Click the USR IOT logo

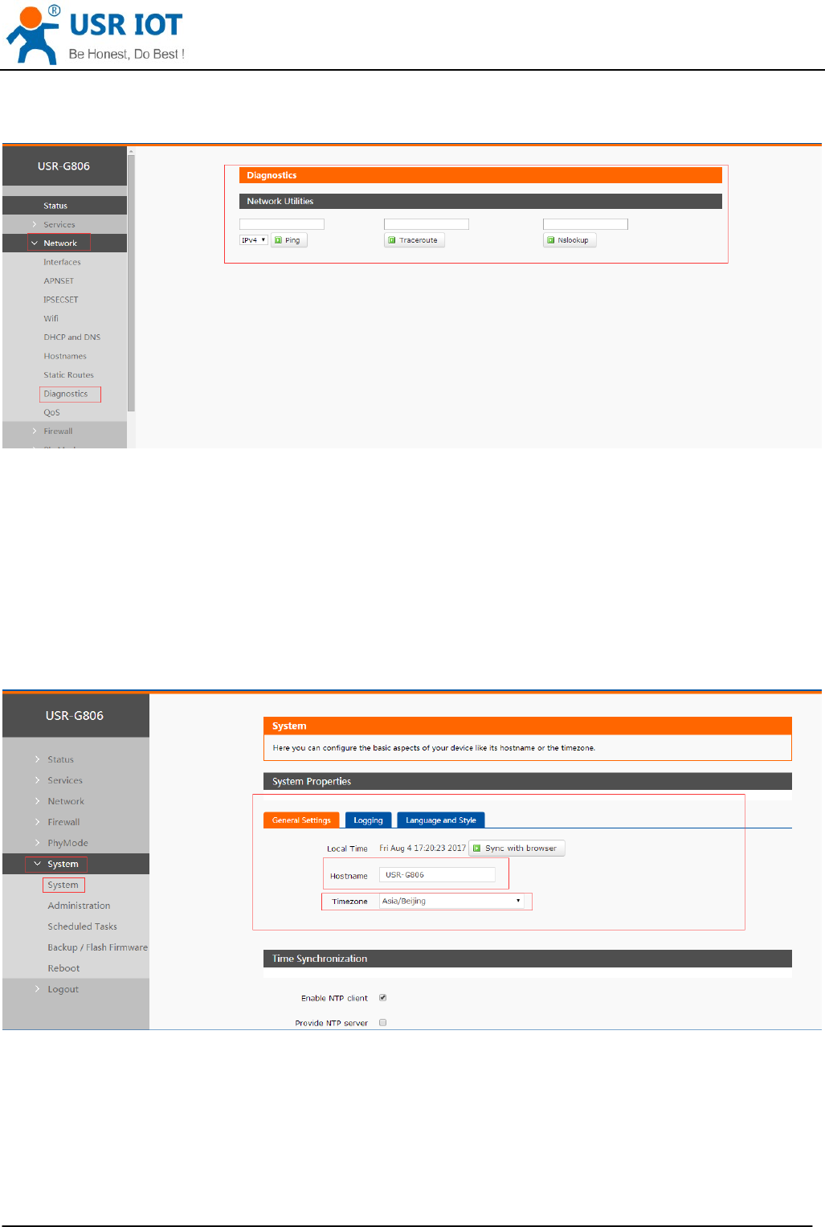pyautogui.click(x=95, y=34)
